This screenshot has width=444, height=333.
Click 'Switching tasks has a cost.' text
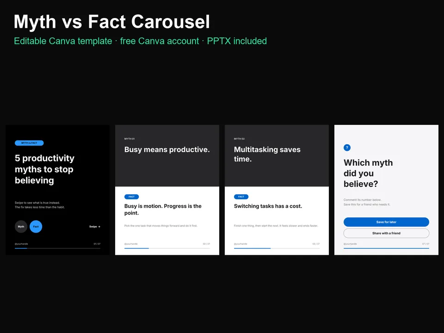tap(268, 206)
